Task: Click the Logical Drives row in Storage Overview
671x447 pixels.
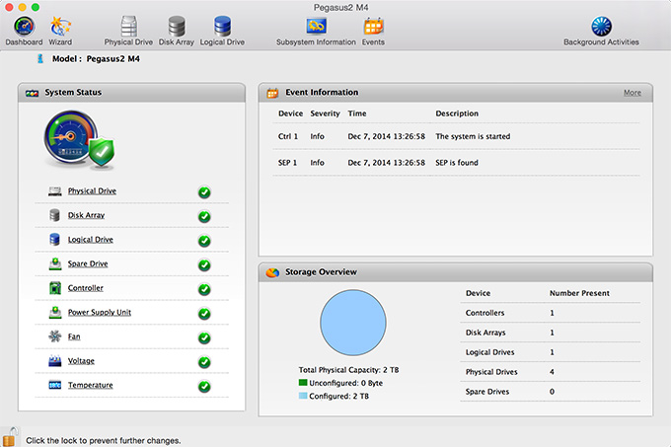Action: (551, 352)
